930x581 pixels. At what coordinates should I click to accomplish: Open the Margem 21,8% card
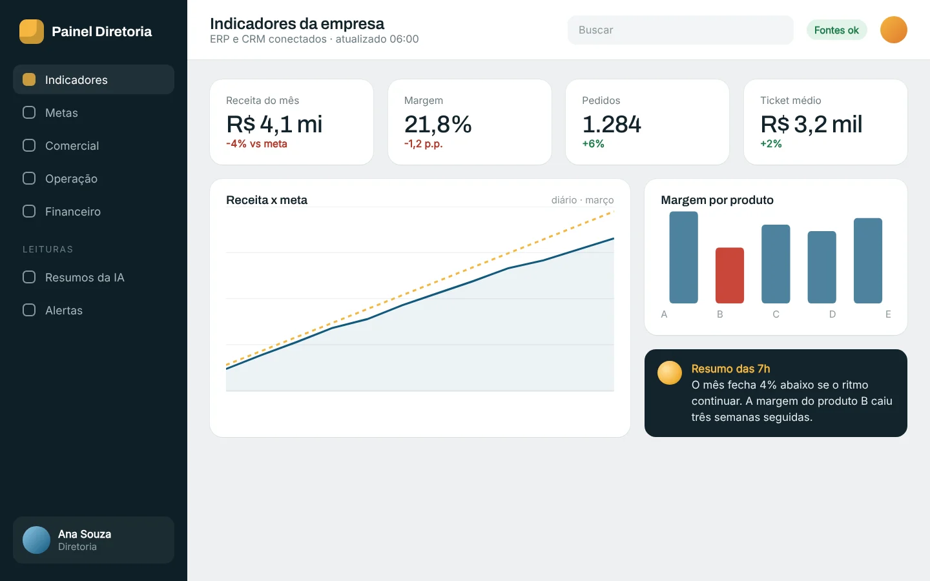click(x=470, y=122)
